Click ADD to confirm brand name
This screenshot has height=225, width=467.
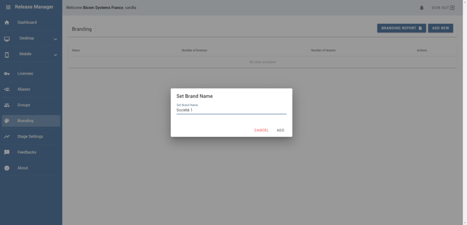click(x=280, y=130)
